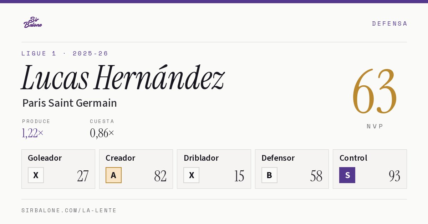Click the NVP label under the score

click(375, 126)
